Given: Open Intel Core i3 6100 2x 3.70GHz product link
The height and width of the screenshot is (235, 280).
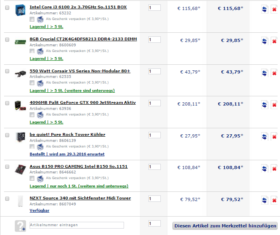Looking at the screenshot, I should [78, 7].
